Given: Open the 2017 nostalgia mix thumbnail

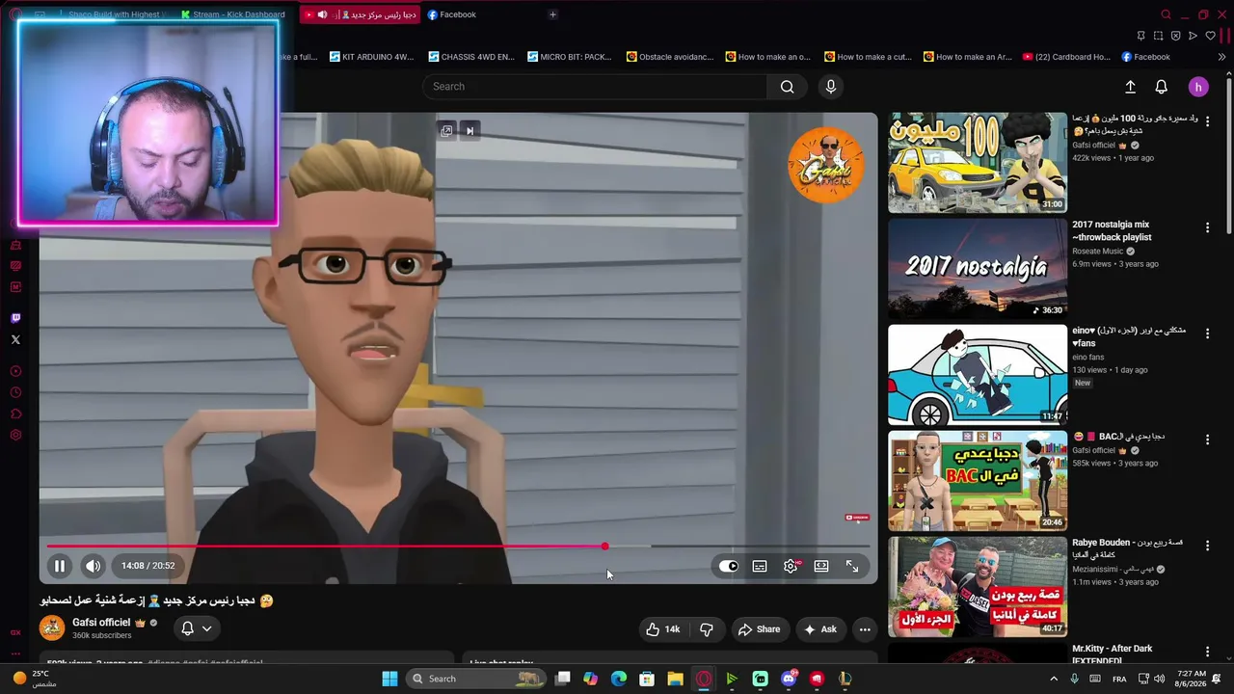Looking at the screenshot, I should click(x=978, y=269).
